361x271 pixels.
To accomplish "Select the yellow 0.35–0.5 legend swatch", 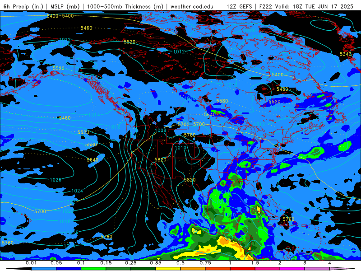I will [x=168, y=269].
